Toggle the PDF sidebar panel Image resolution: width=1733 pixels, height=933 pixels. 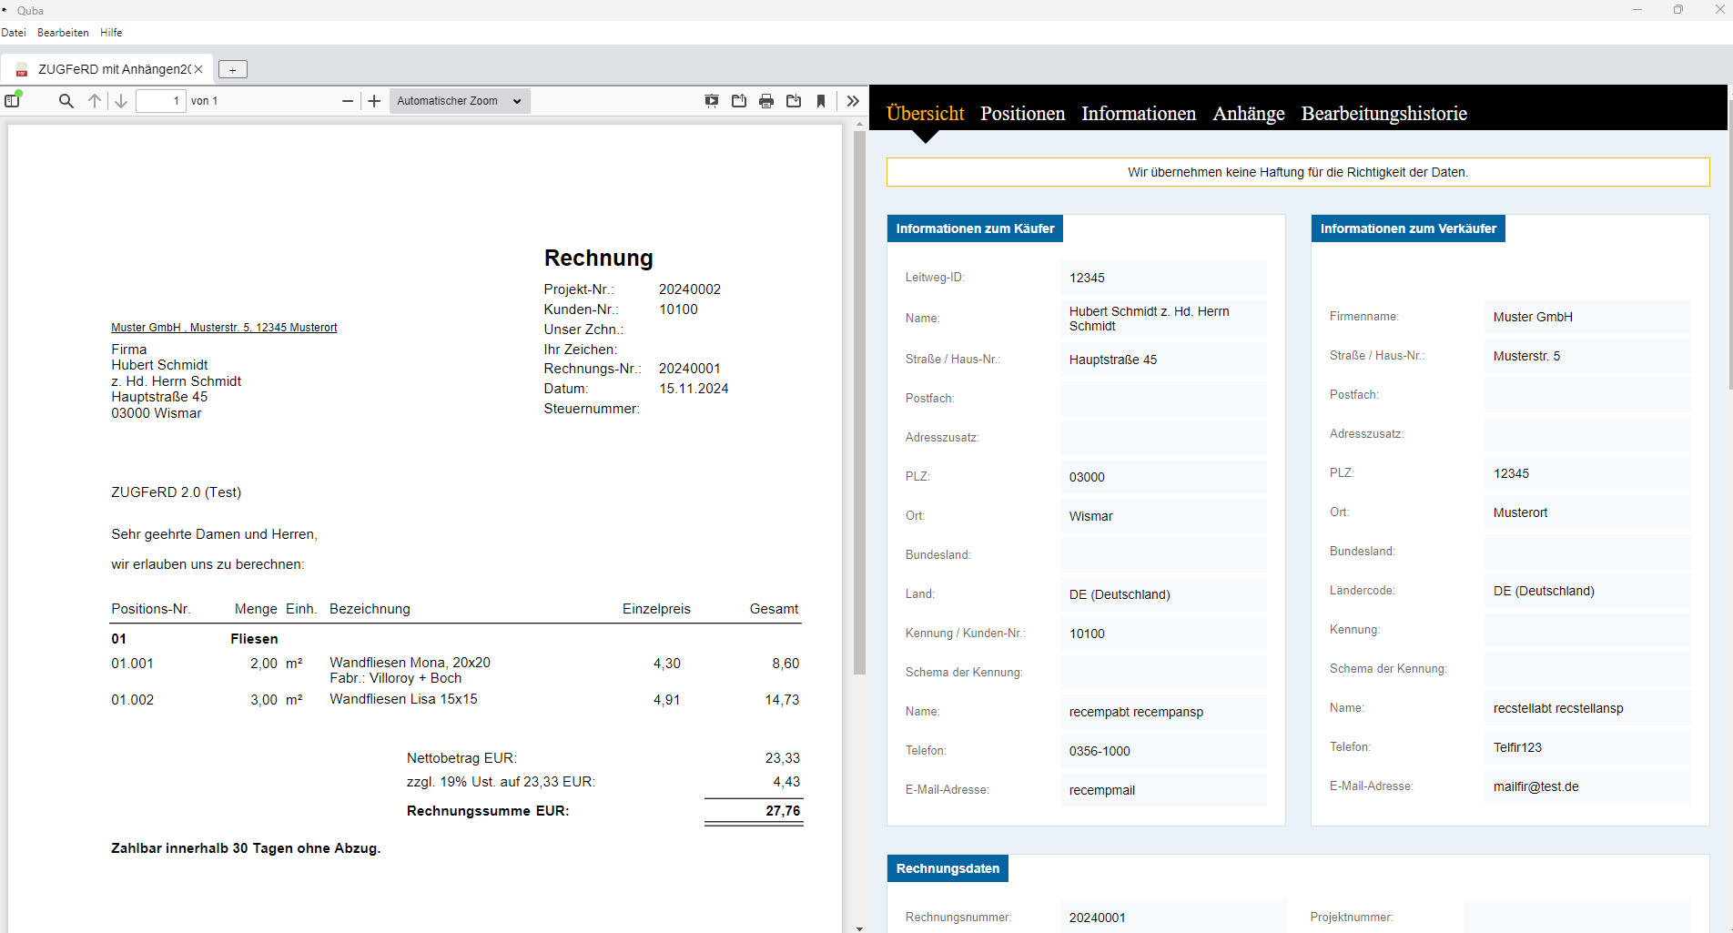(13, 101)
